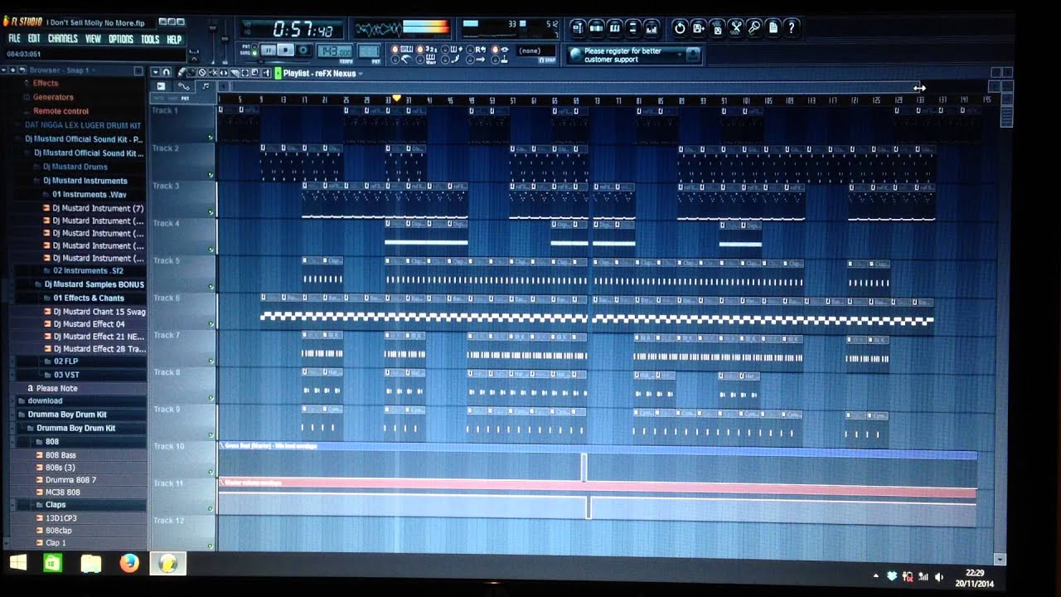Select the 808 Bass sample

pyautogui.click(x=60, y=455)
